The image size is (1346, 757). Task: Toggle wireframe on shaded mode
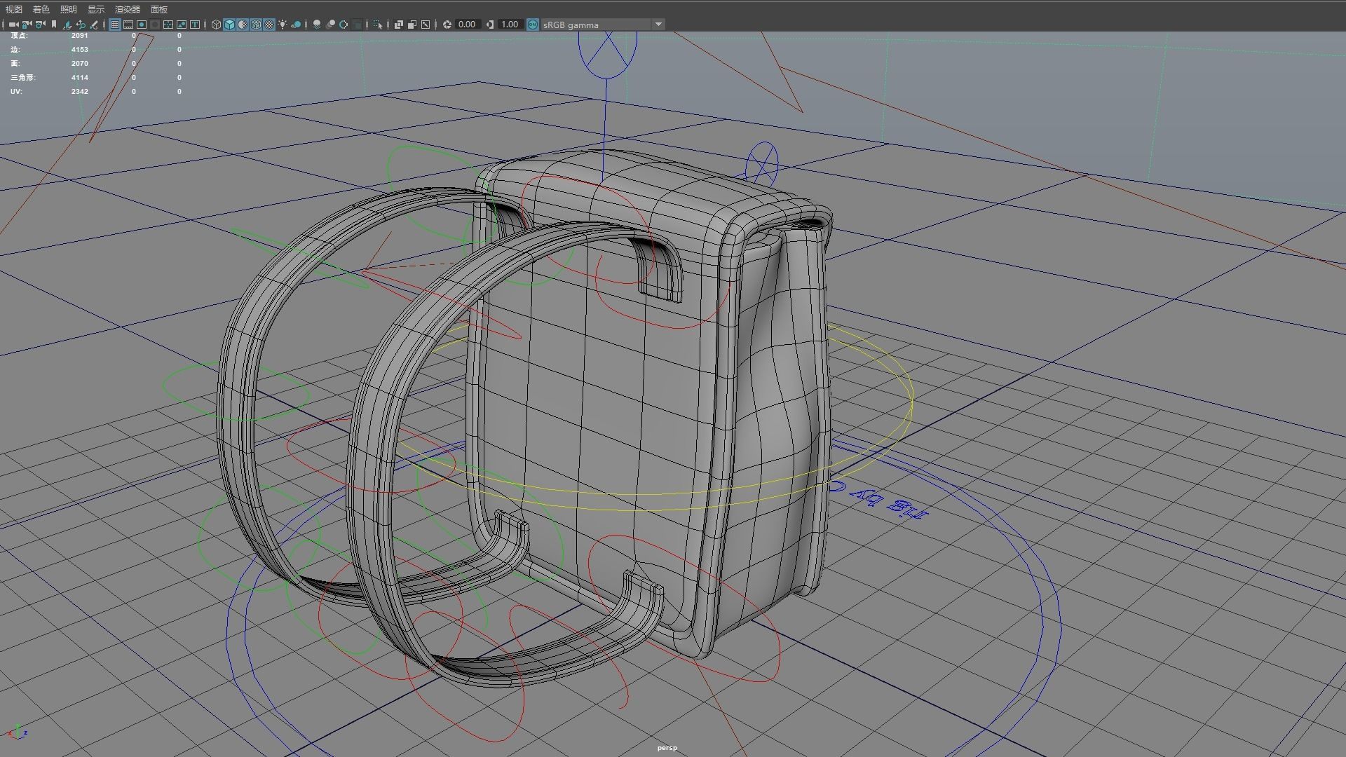point(256,25)
